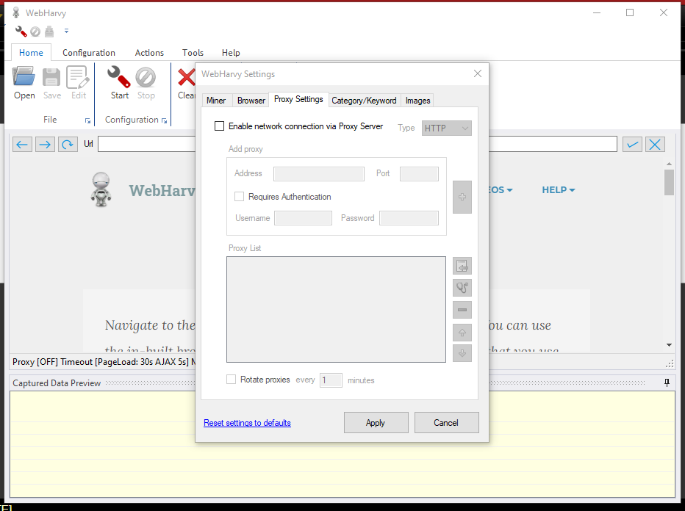Click the Open folder icon in ribbon

24,77
